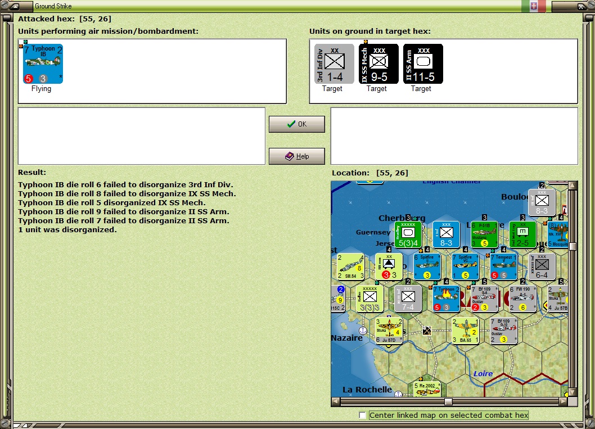Click the Stuka Ju 87D counter

coord(389,331)
